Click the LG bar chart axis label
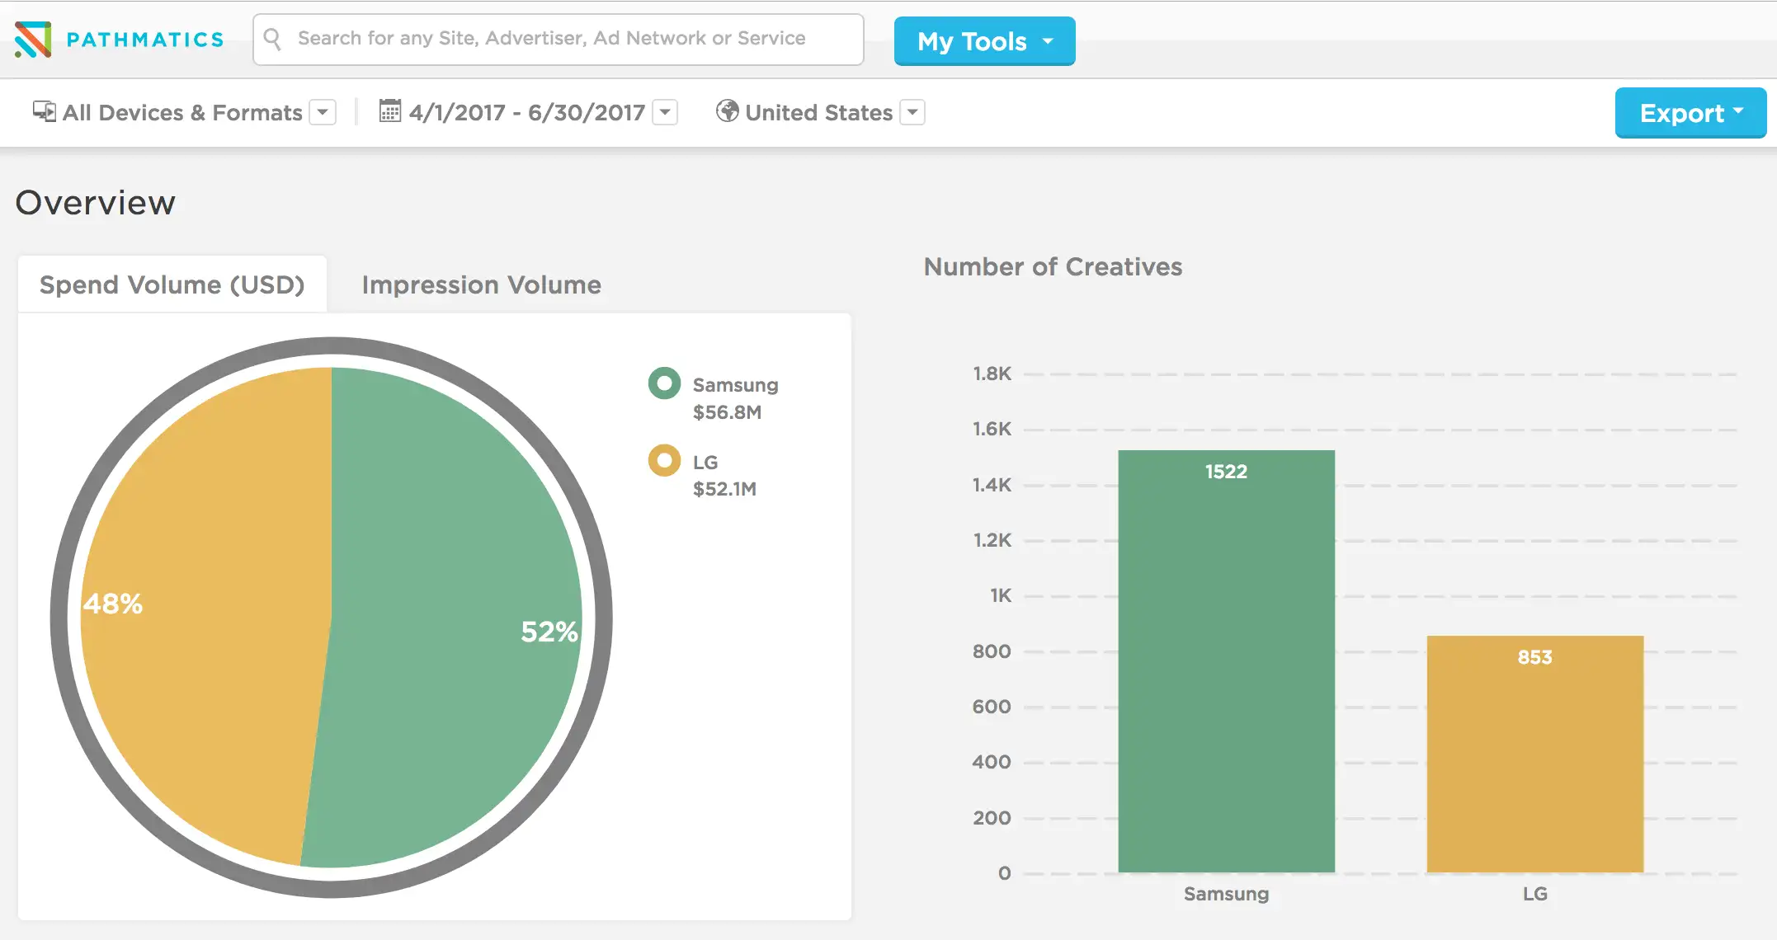Screen dimensions: 1777x940 [1534, 894]
